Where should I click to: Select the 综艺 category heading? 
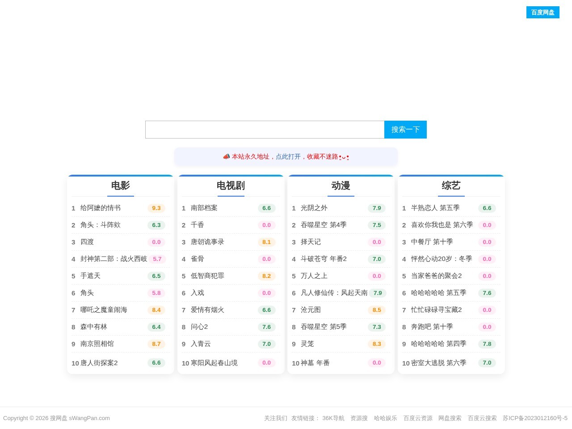click(451, 185)
